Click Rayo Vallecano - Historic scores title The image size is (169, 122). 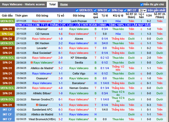[x=23, y=4]
